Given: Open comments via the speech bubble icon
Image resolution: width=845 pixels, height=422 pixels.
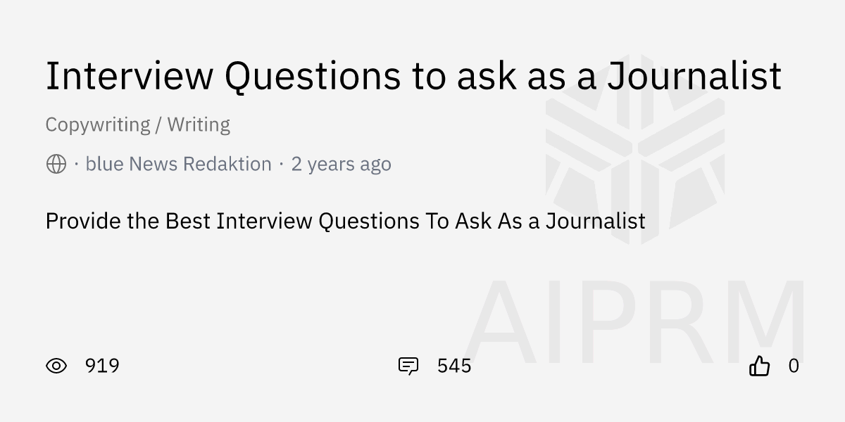Looking at the screenshot, I should [x=408, y=366].
